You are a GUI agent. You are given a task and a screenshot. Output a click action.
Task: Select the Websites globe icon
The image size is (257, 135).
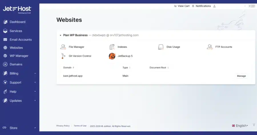pyautogui.click(x=5, y=48)
